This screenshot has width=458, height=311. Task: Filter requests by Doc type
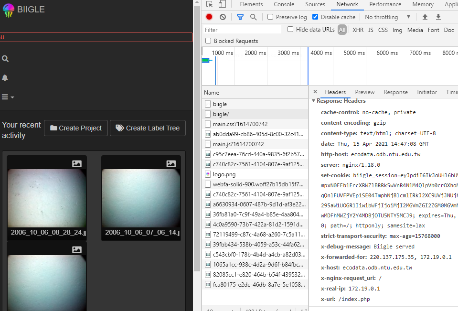click(x=449, y=30)
